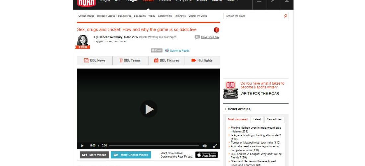This screenshot has width=365, height=166.
Task: Switch to the Latest articles tab
Action: click(x=257, y=119)
